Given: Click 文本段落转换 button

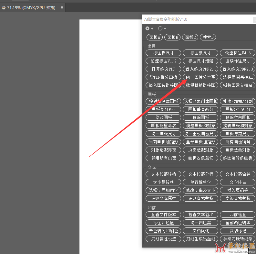Looking at the screenshot, I should [x=163, y=174].
